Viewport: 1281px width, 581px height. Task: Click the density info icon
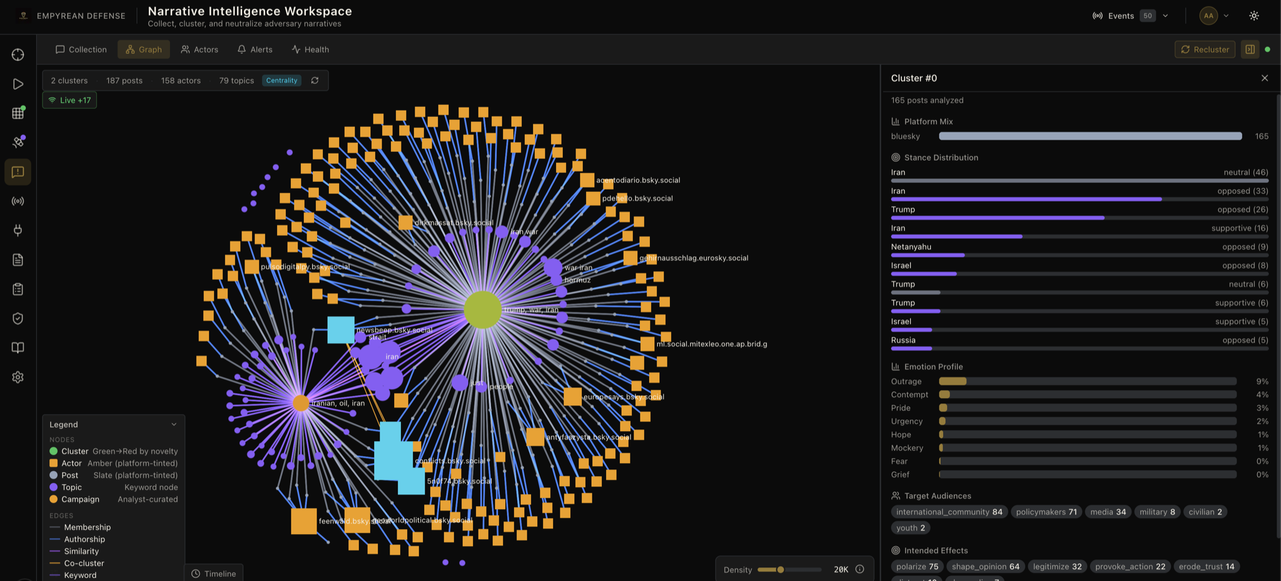tap(859, 569)
